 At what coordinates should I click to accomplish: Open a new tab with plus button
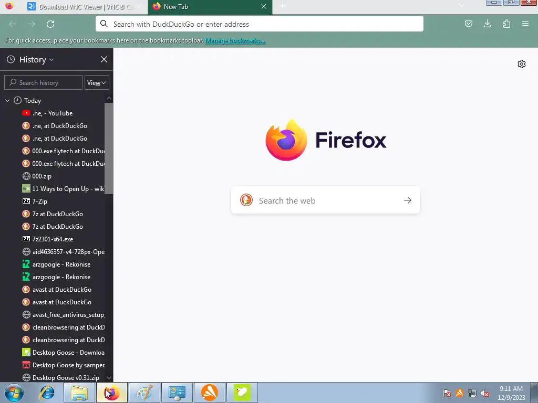coord(282,6)
